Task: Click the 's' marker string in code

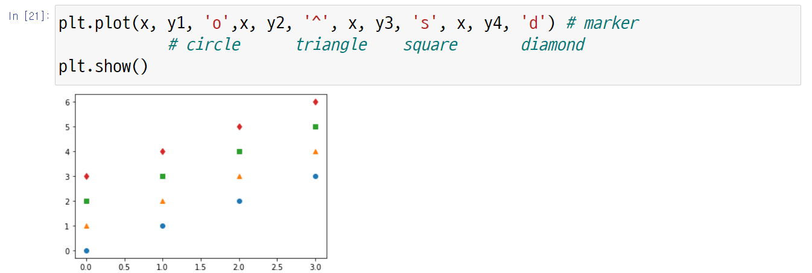Action: click(425, 23)
